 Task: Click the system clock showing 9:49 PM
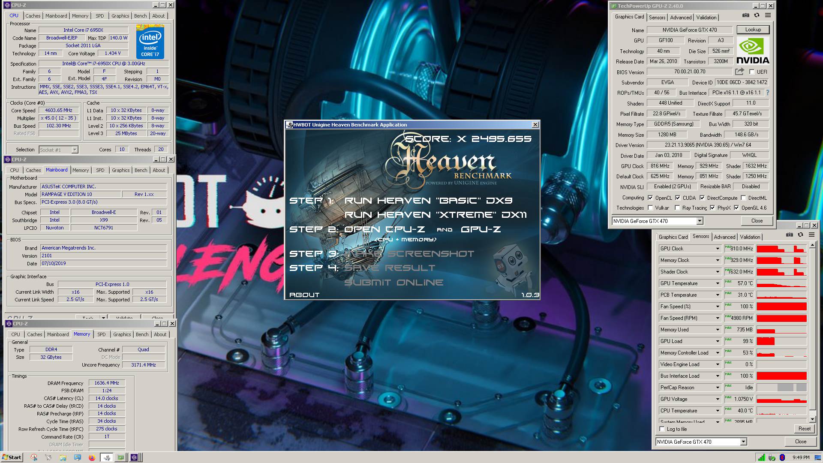tap(801, 457)
